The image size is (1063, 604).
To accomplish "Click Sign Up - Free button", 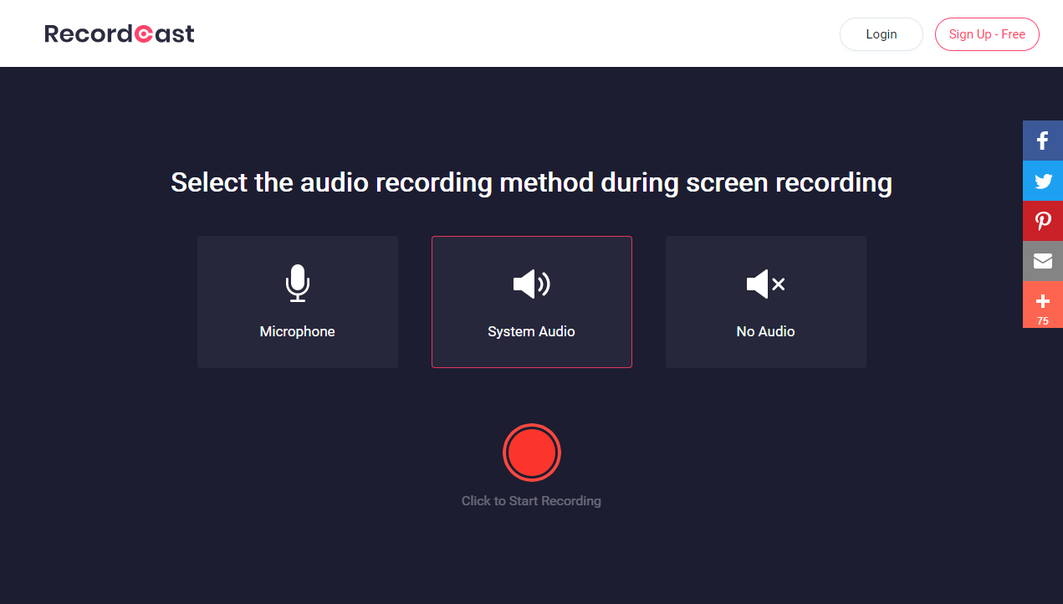I will [x=987, y=34].
